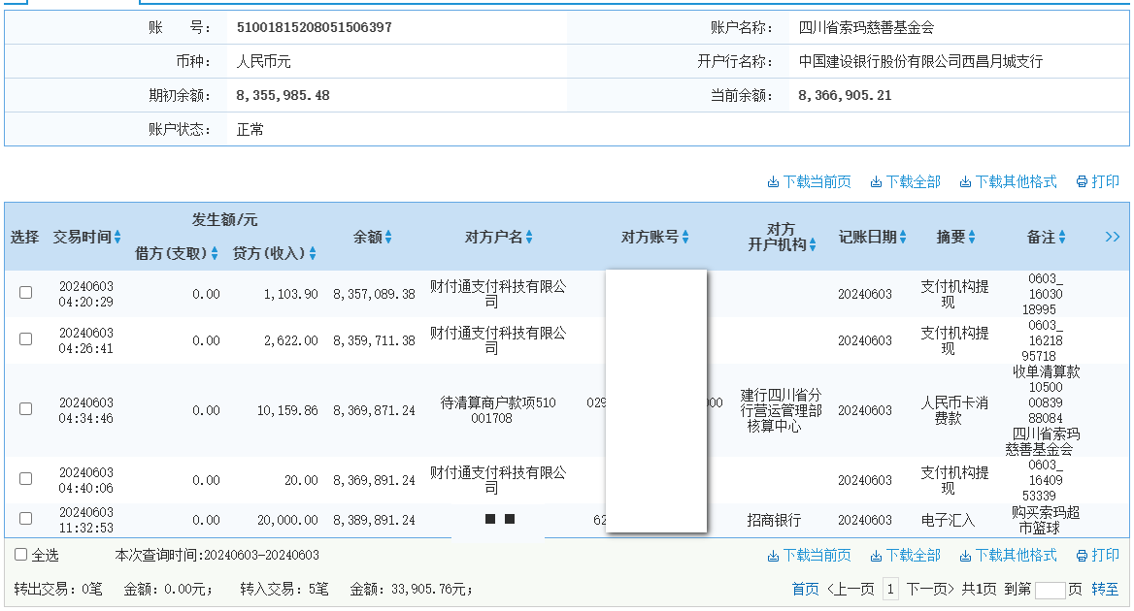Click top 下载其他格式 link
The height and width of the screenshot is (611, 1134).
tap(1008, 182)
